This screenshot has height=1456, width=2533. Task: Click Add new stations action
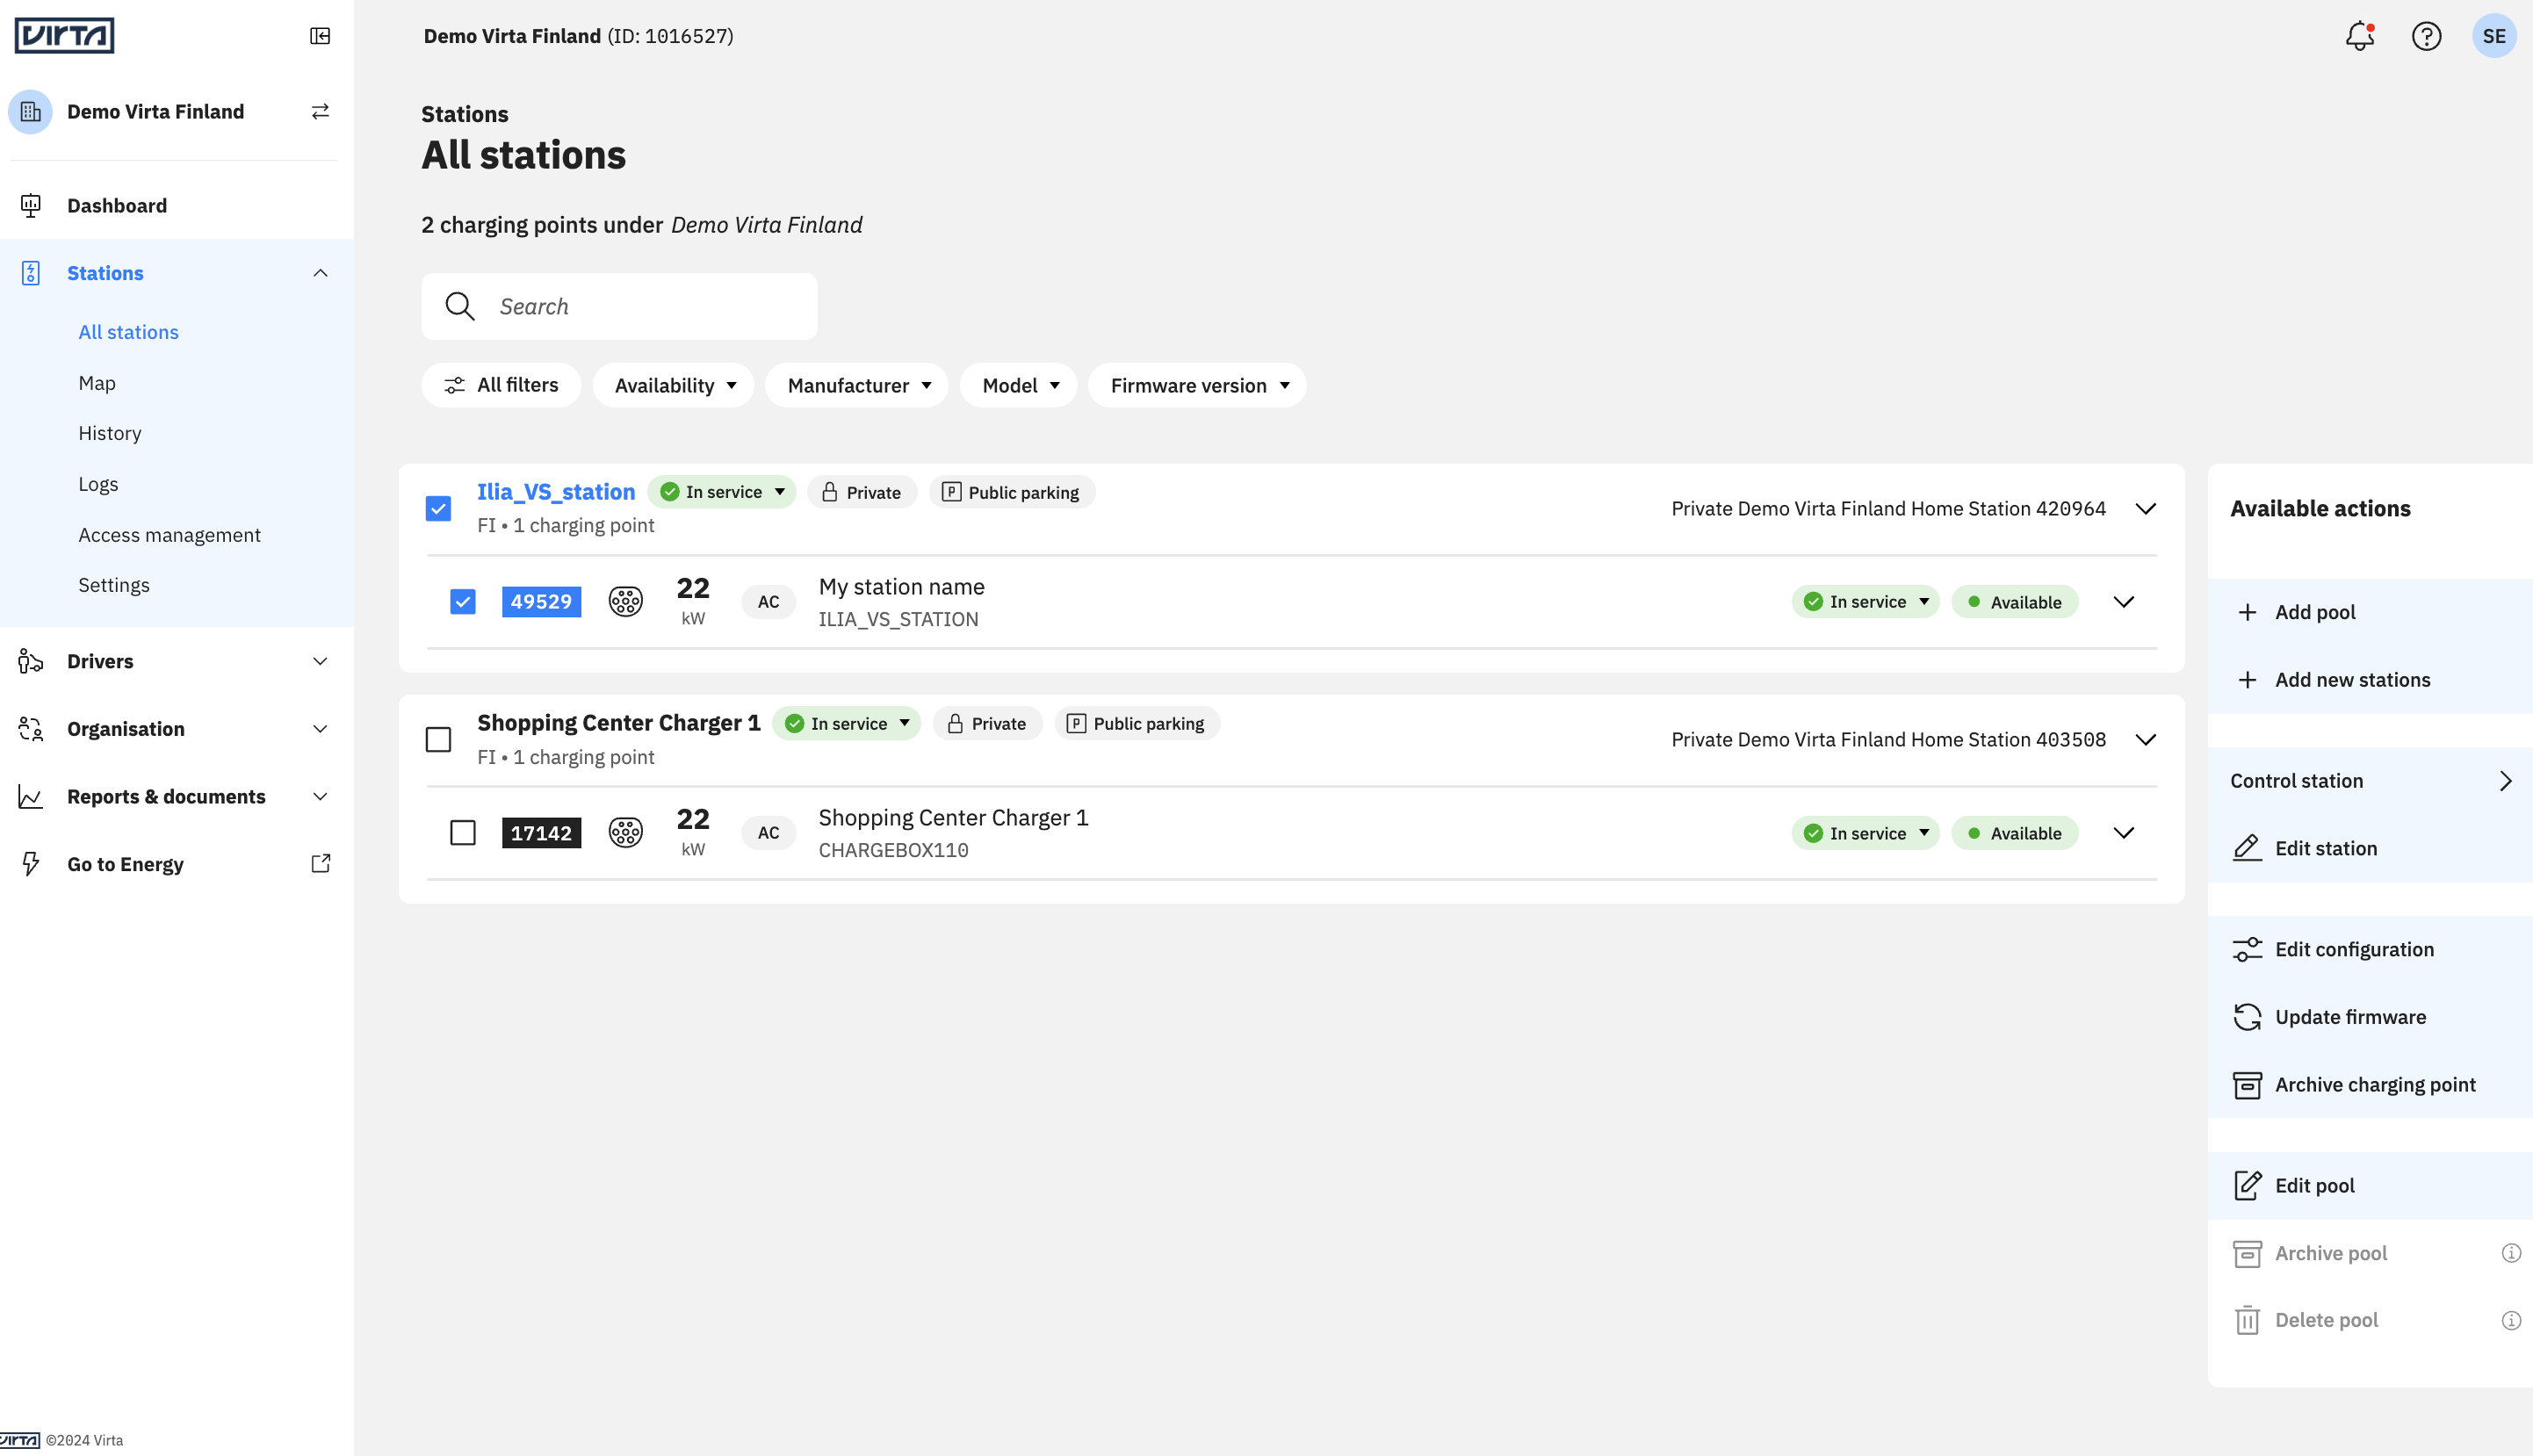(x=2370, y=680)
